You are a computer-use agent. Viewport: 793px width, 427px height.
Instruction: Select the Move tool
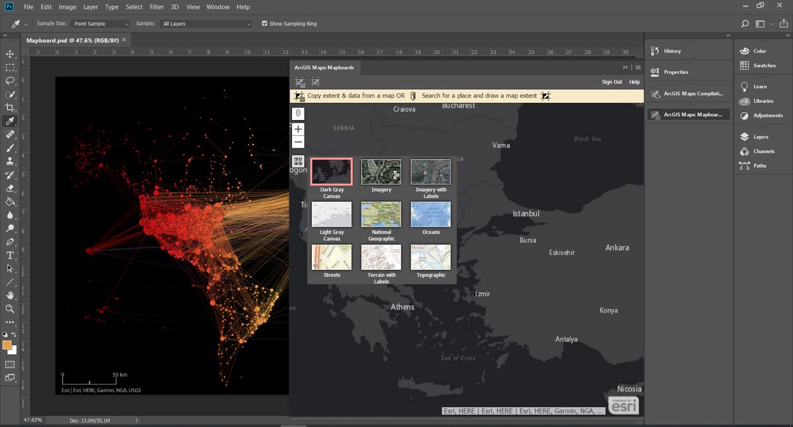point(10,54)
